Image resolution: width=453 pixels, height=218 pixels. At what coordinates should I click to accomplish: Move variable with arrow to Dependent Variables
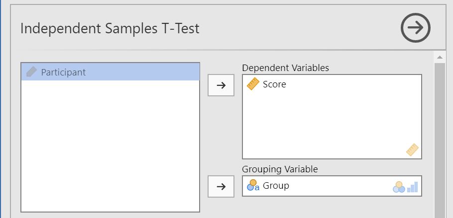tap(221, 85)
